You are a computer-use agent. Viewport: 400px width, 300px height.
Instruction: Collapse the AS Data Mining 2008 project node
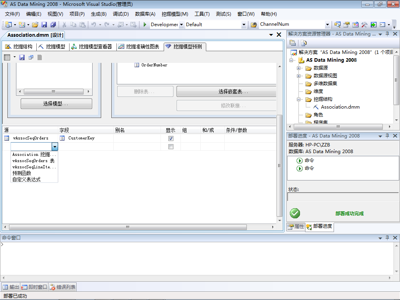(x=291, y=60)
